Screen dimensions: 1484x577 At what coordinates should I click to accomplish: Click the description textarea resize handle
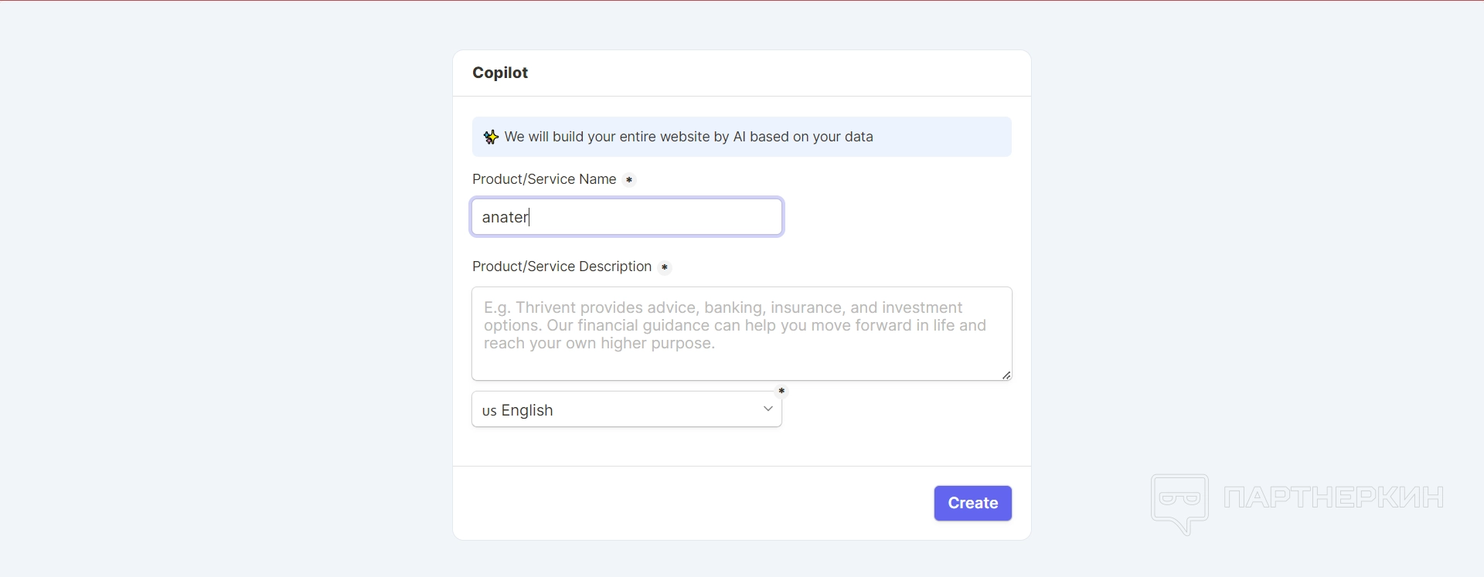coord(1006,375)
